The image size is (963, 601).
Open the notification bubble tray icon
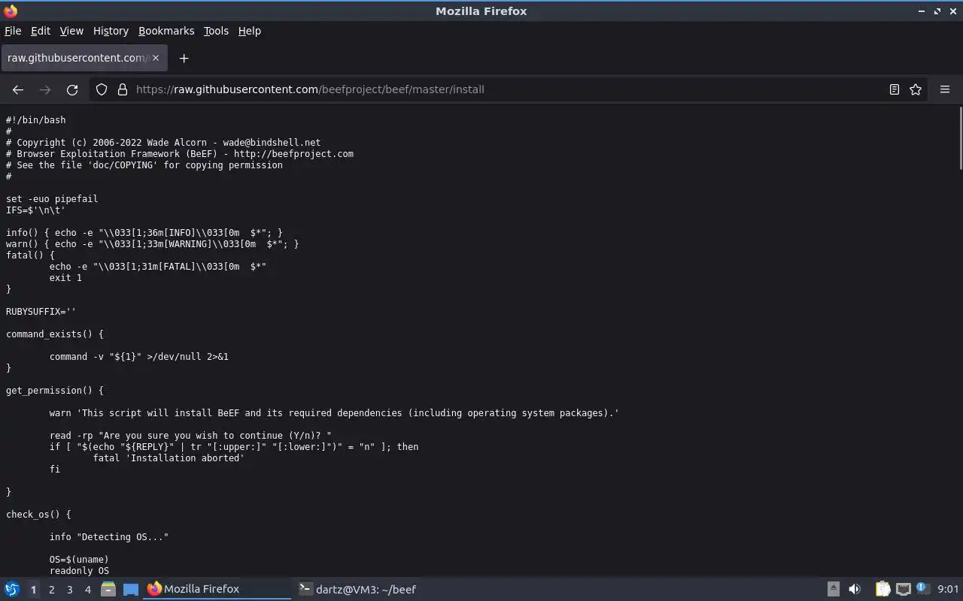pos(922,588)
